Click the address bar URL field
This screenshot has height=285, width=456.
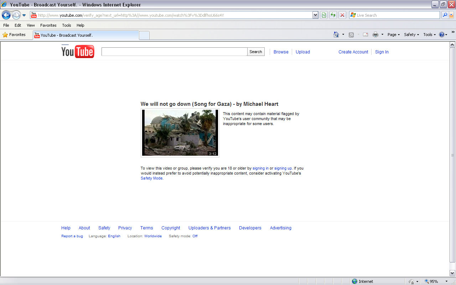[x=171, y=15]
